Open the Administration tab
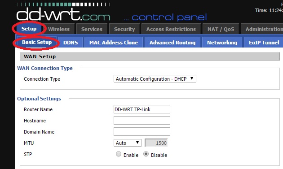Image resolution: width=283 pixels, height=169 pixels. (x=262, y=29)
